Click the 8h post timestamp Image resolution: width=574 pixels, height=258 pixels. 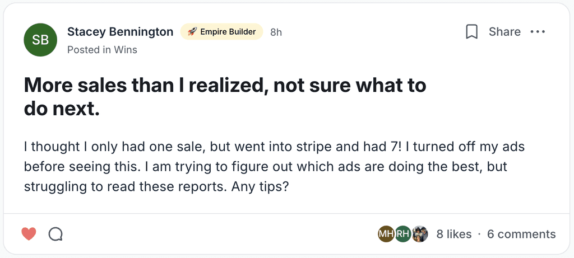coord(276,32)
